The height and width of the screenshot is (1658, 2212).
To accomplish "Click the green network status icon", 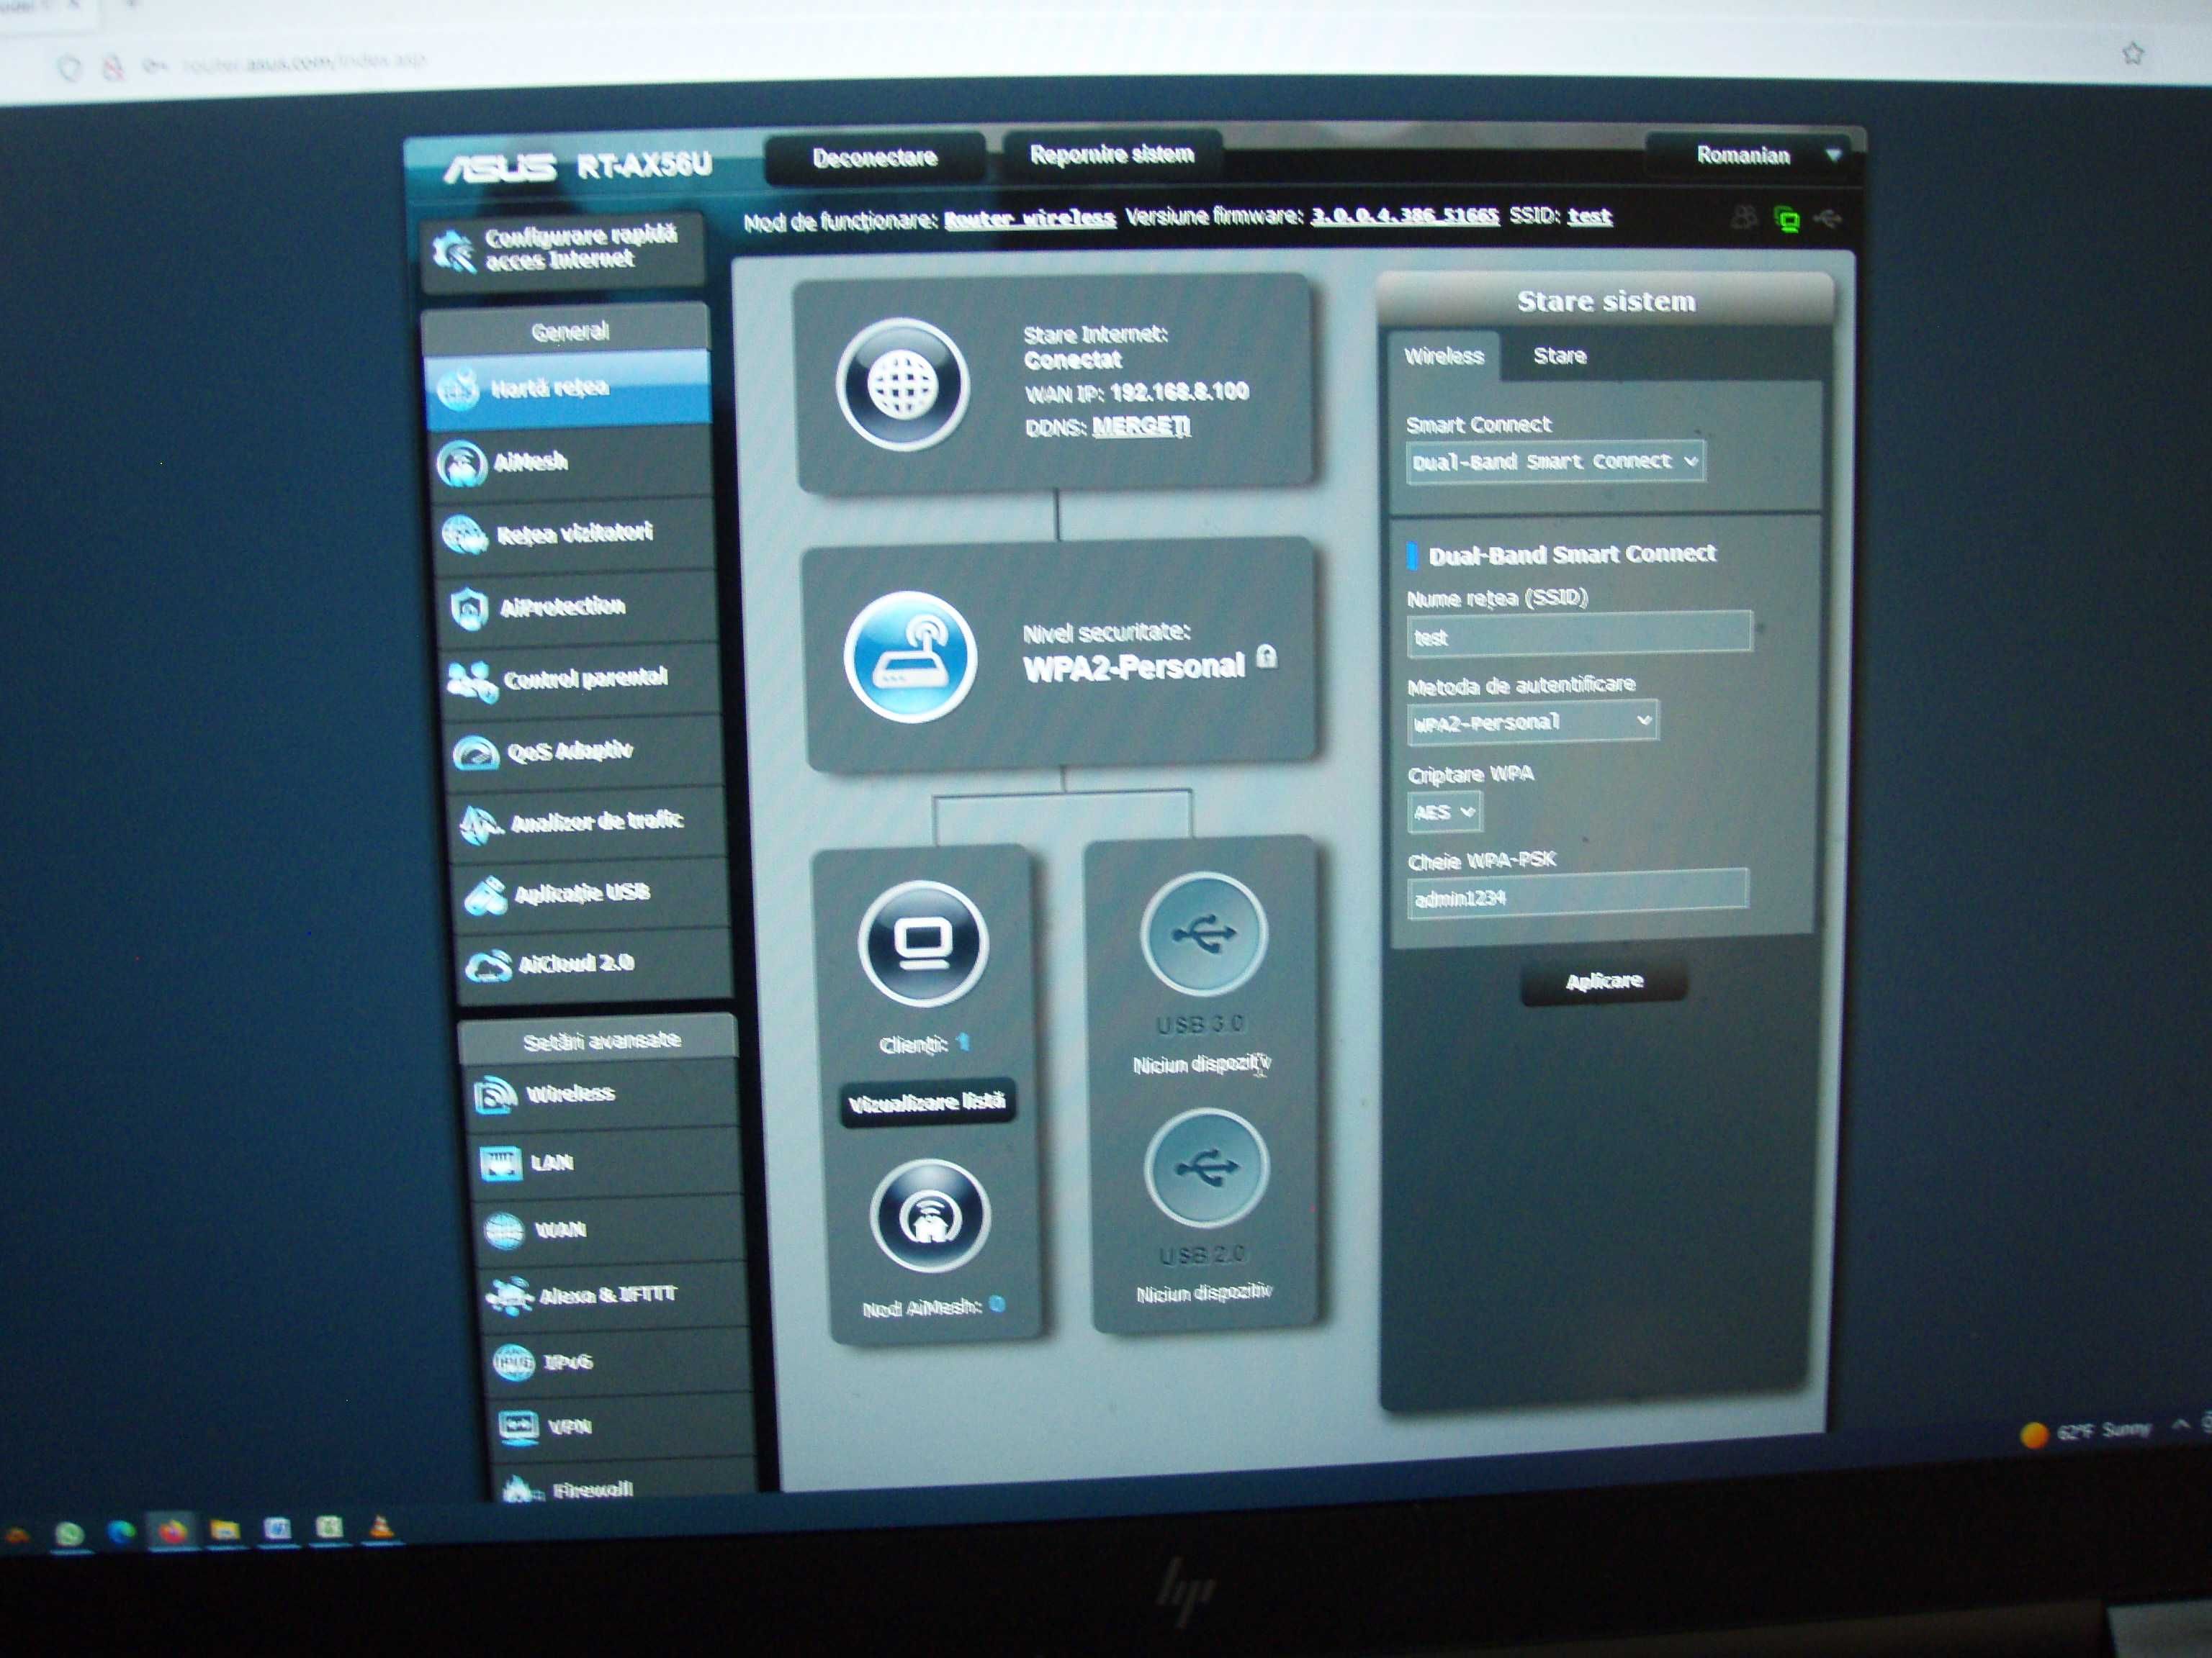I will point(1787,219).
